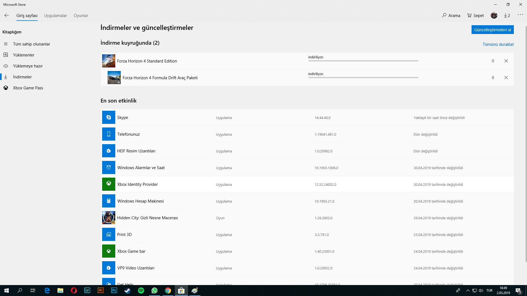Screen dimensions: 527x296
Task: Open the three-dot more options menu
Action: click(x=520, y=15)
